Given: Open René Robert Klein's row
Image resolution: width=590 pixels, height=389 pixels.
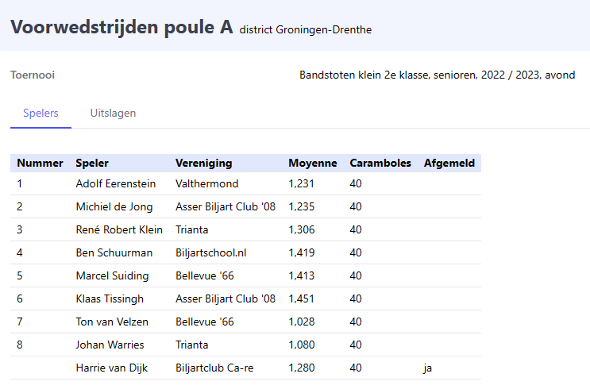Looking at the screenshot, I should [x=119, y=229].
